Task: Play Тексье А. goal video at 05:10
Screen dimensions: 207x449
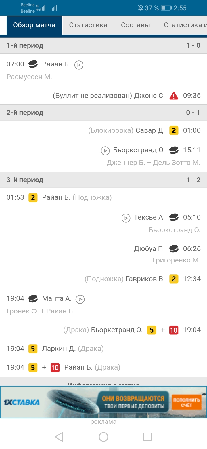Action: pyautogui.click(x=126, y=218)
